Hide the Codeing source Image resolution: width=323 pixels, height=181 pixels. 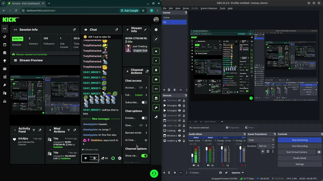179,131
